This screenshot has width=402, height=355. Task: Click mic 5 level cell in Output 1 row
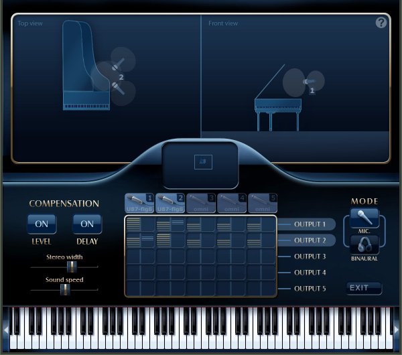[x=254, y=224]
